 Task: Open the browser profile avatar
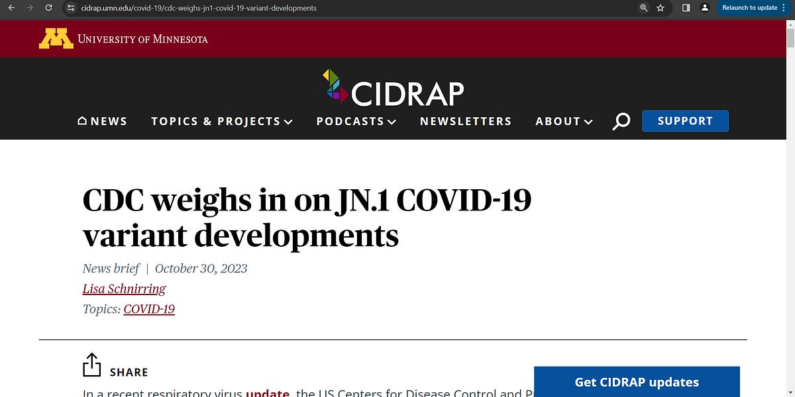pos(704,8)
